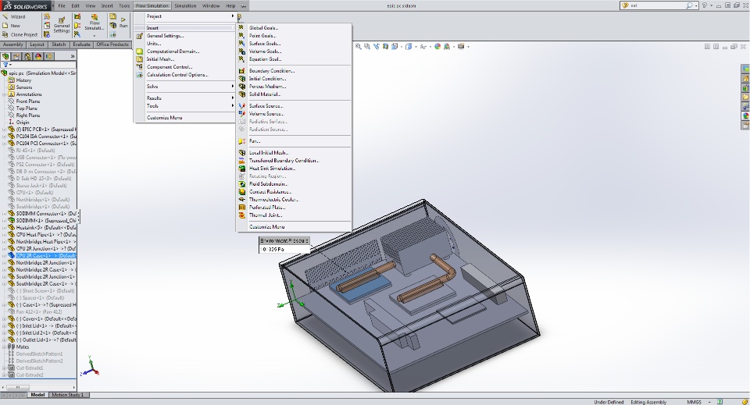Viewport: 750px width, 405px height.
Task: Open the FeatureManager design tree tab
Action: [x=5, y=56]
